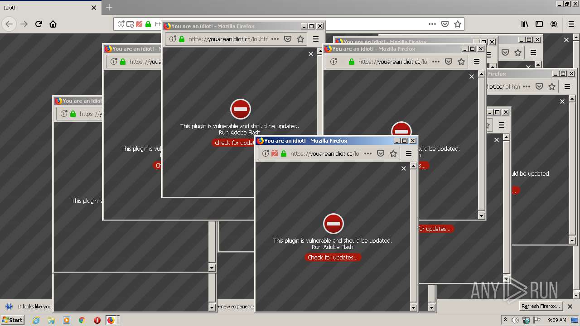Dismiss plugin notification X in top-center popup
The image size is (580, 326).
(311, 54)
